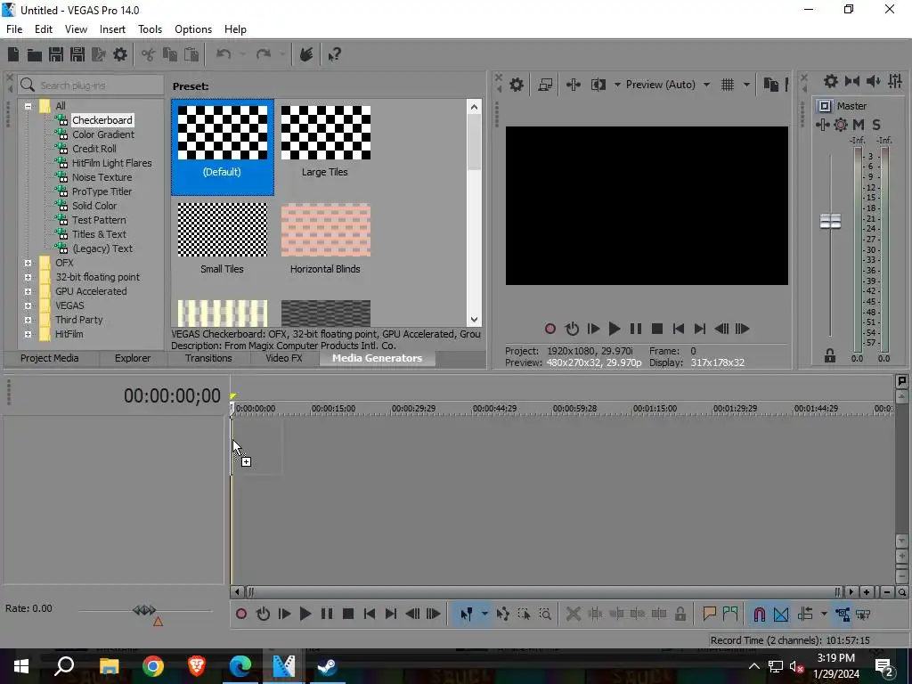This screenshot has height=684, width=912.
Task: Open the Tools menu
Action: pyautogui.click(x=150, y=29)
